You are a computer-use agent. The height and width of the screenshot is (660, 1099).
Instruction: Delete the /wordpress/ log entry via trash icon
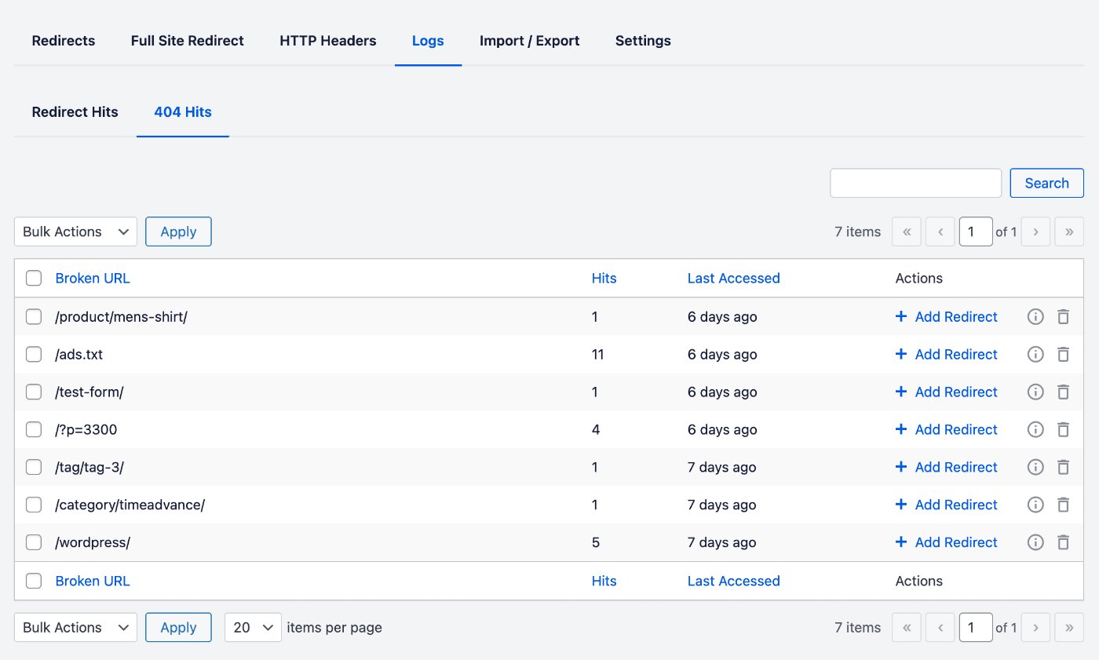(1064, 541)
